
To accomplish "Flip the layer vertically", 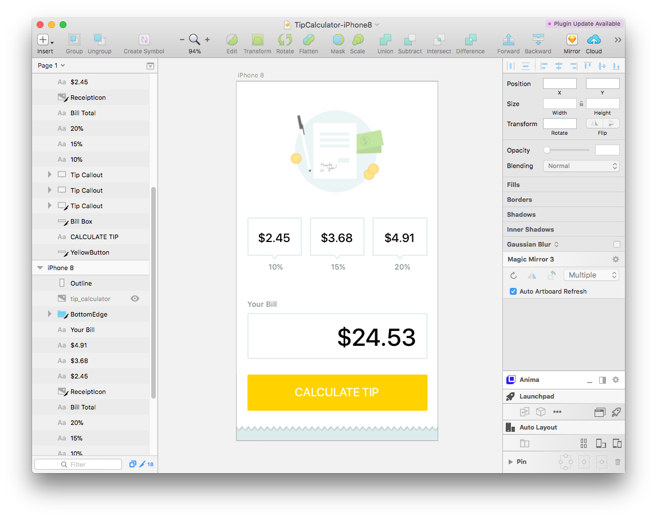I will [x=611, y=123].
